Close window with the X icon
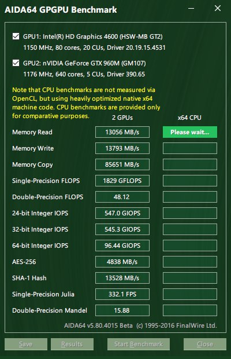Image resolution: width=231 pixels, height=359 pixels. (218, 9)
